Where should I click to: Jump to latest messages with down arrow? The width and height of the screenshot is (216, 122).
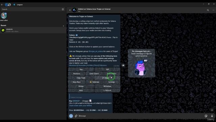[x=212, y=110]
